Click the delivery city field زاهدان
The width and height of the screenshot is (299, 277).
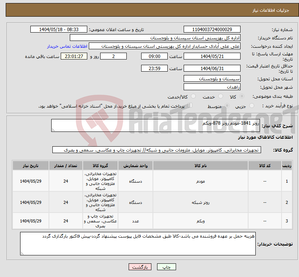pyautogui.click(x=212, y=87)
